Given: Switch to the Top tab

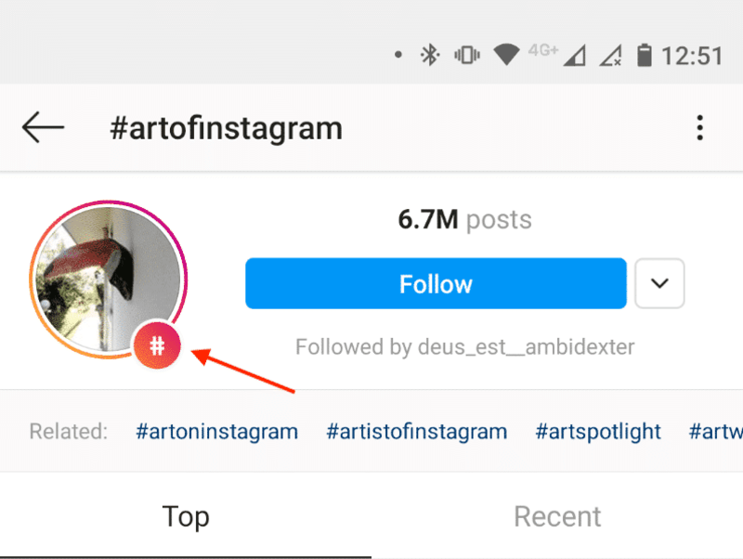Looking at the screenshot, I should (186, 516).
